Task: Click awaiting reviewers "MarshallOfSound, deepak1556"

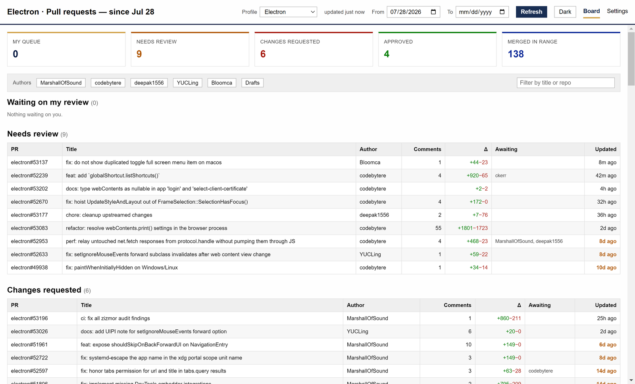Action: coord(529,241)
